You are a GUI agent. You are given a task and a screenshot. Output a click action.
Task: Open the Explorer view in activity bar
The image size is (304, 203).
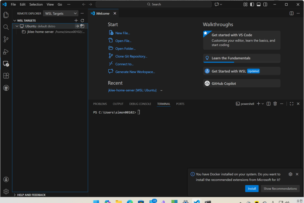tap(6, 15)
